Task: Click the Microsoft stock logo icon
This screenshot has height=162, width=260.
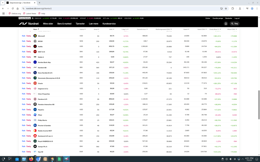Action: (x=35, y=36)
